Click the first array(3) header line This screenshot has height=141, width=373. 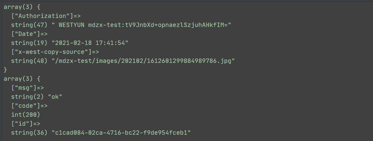[x=21, y=7]
